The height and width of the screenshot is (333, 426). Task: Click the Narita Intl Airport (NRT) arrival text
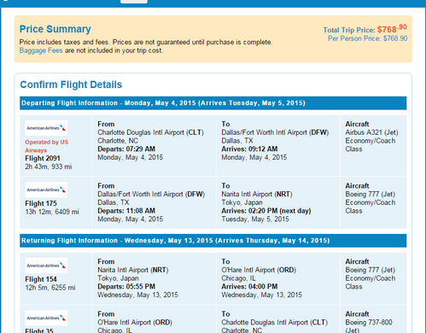[257, 194]
